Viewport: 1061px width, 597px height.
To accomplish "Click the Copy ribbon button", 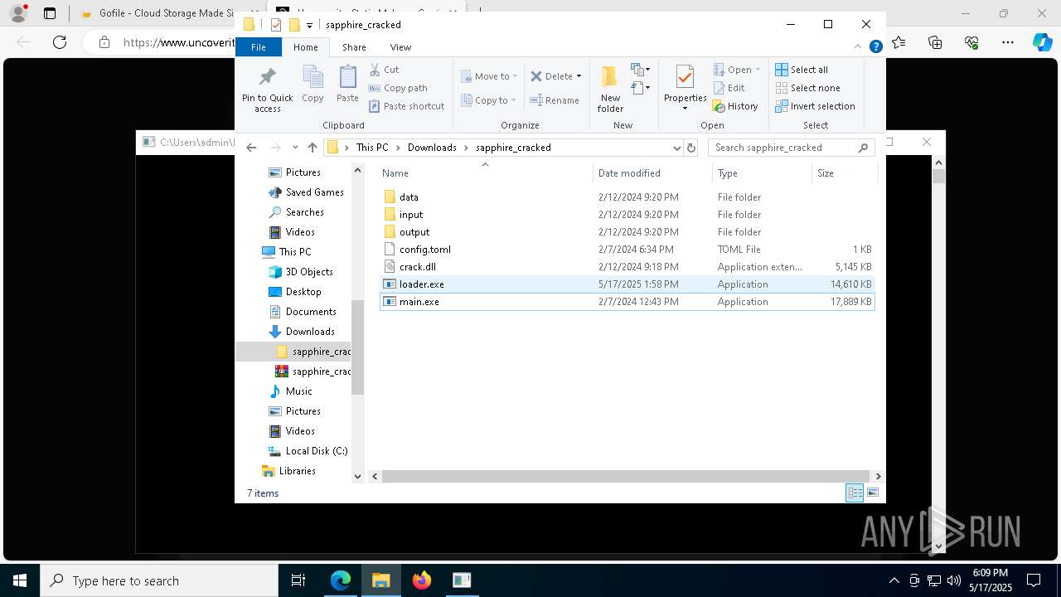I will [x=312, y=85].
